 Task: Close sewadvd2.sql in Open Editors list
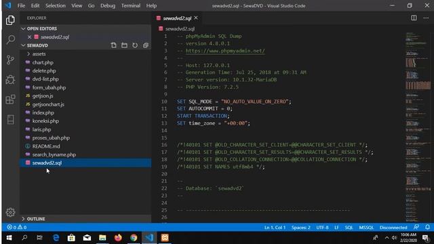point(29,37)
